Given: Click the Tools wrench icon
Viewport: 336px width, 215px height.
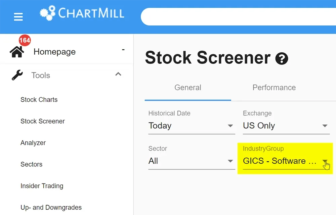Looking at the screenshot, I should (x=17, y=75).
